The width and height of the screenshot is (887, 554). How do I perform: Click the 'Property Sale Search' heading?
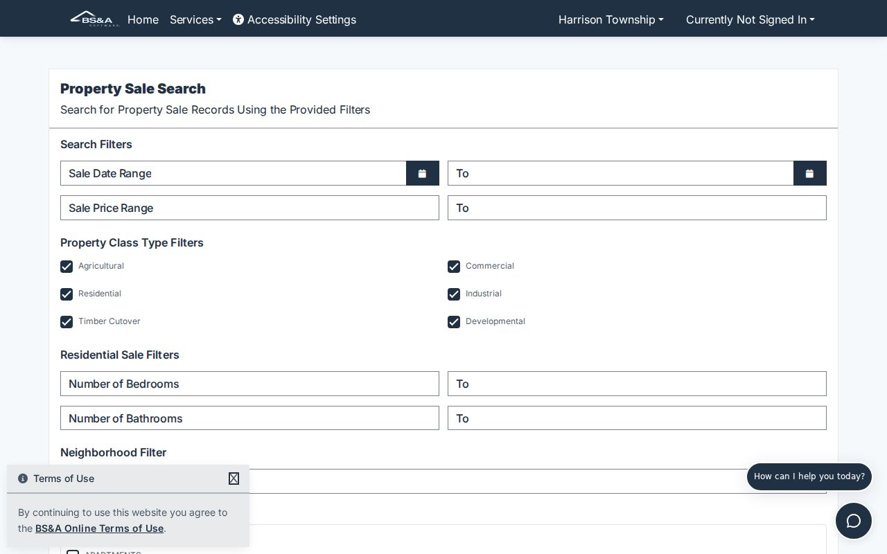pyautogui.click(x=133, y=89)
